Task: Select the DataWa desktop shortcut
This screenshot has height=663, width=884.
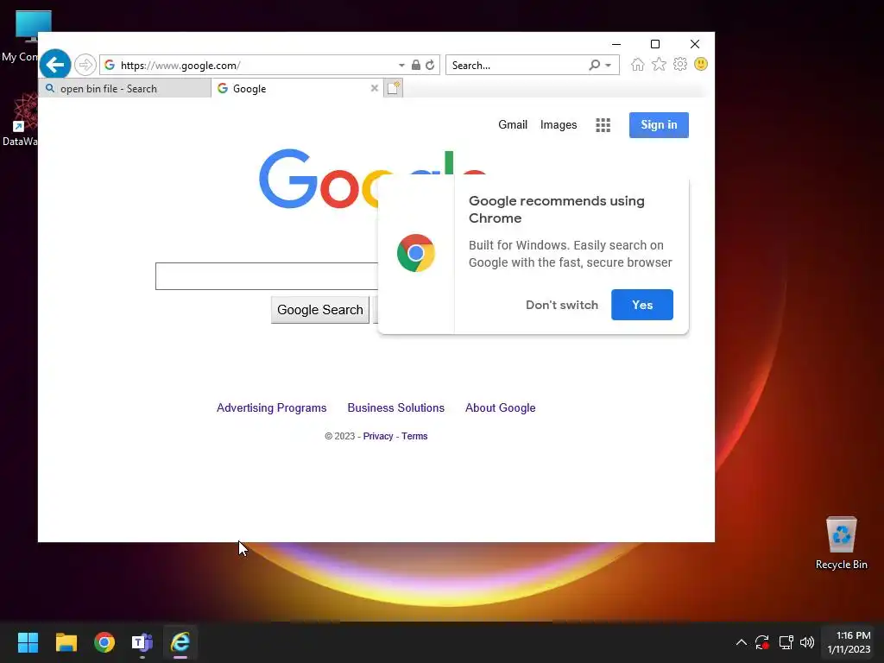Action: (19, 121)
